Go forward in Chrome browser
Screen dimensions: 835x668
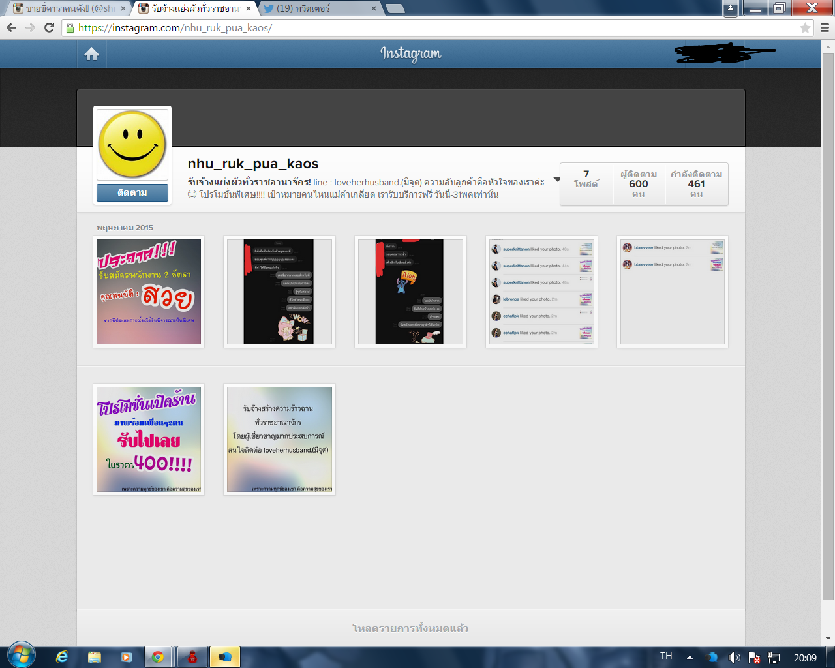pos(30,27)
